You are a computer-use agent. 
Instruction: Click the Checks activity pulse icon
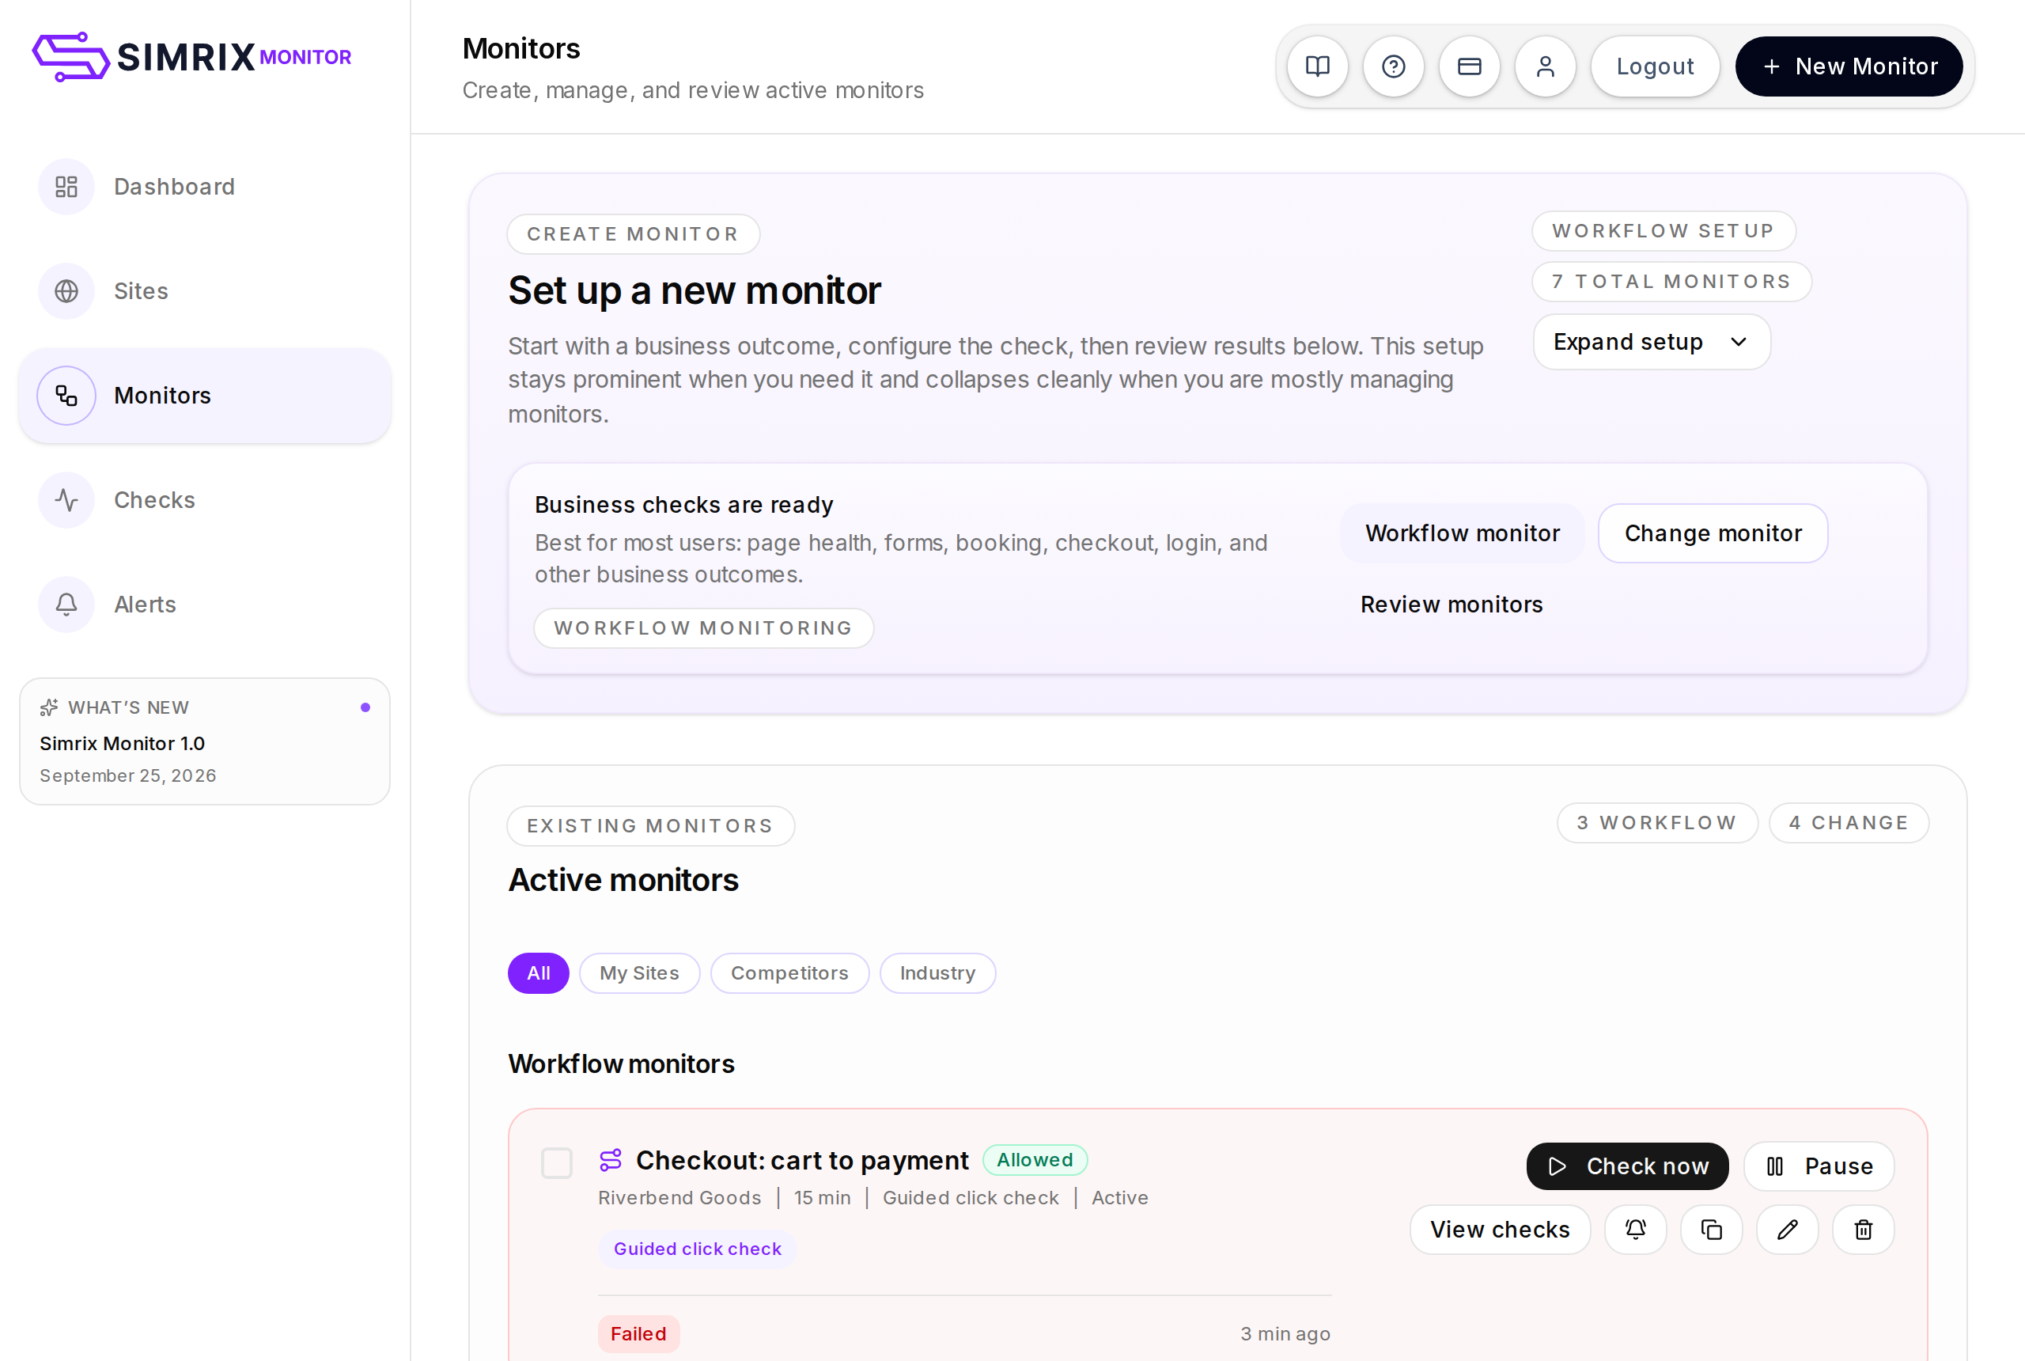[66, 500]
